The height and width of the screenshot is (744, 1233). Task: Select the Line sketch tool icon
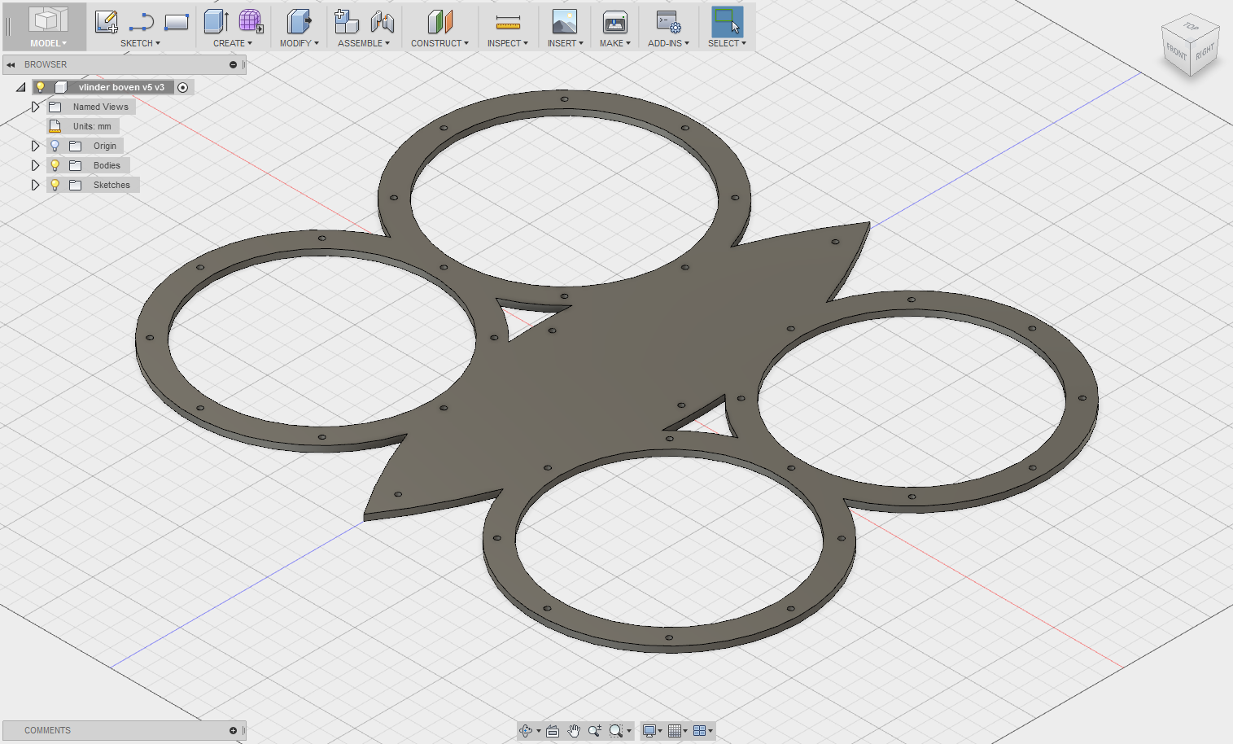coord(142,22)
